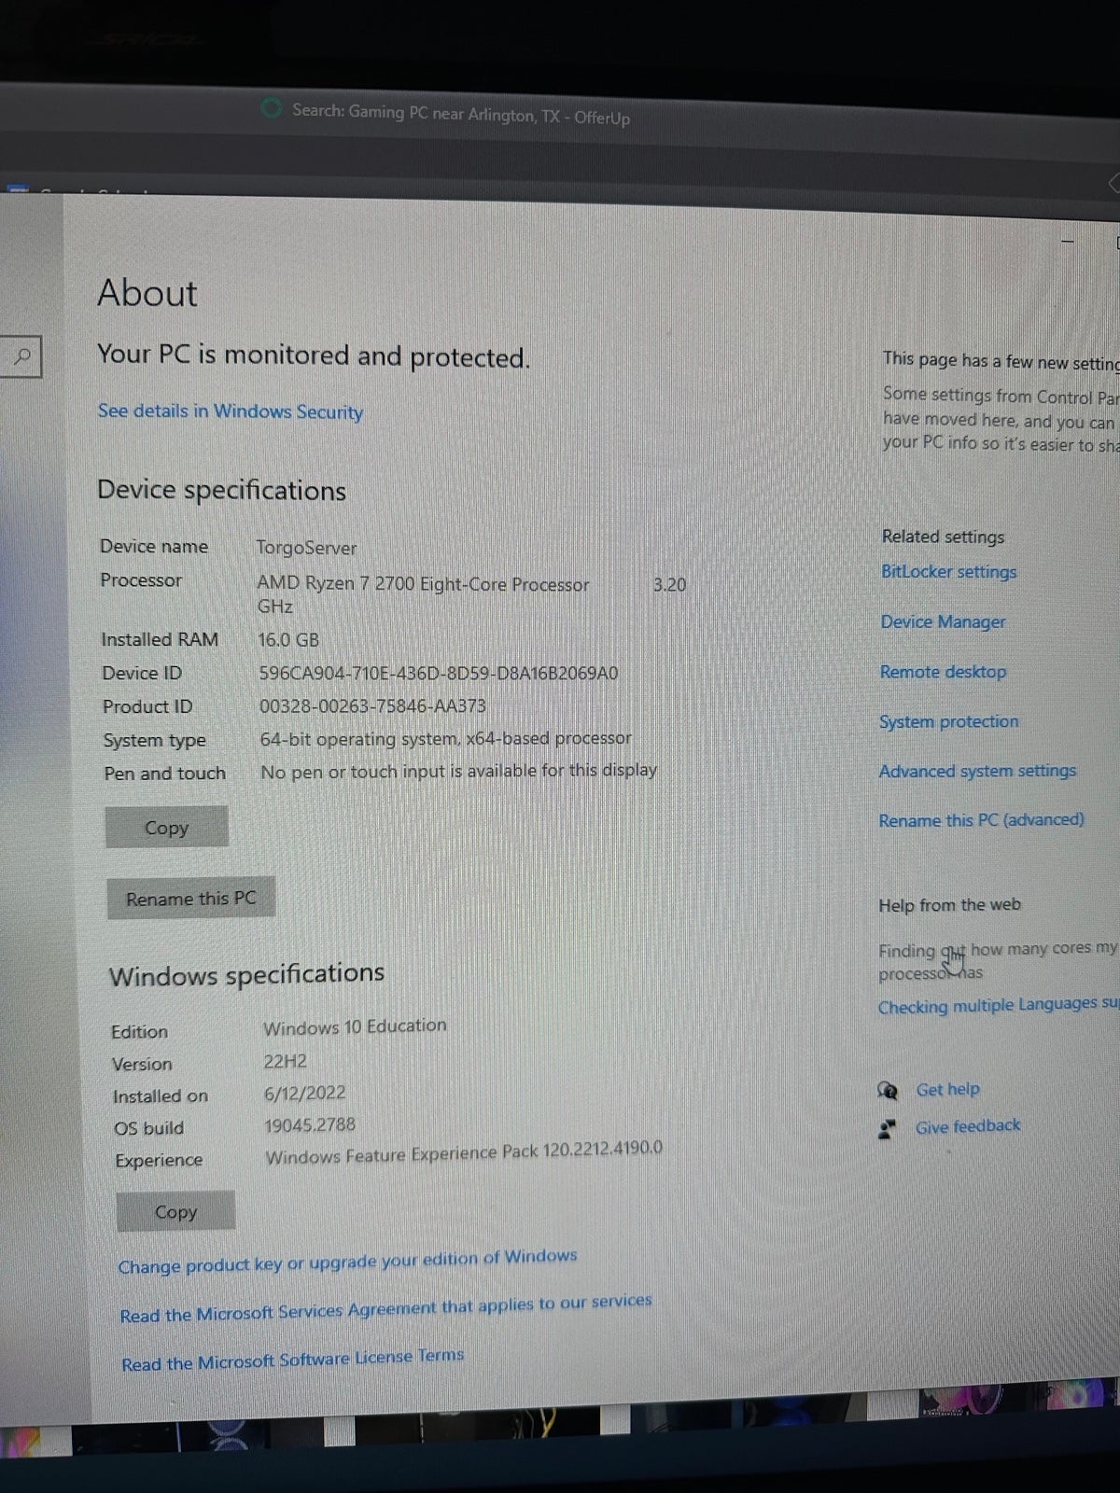Image resolution: width=1120 pixels, height=1493 pixels.
Task: Read the Microsoft Software License Terms
Action: point(292,1360)
